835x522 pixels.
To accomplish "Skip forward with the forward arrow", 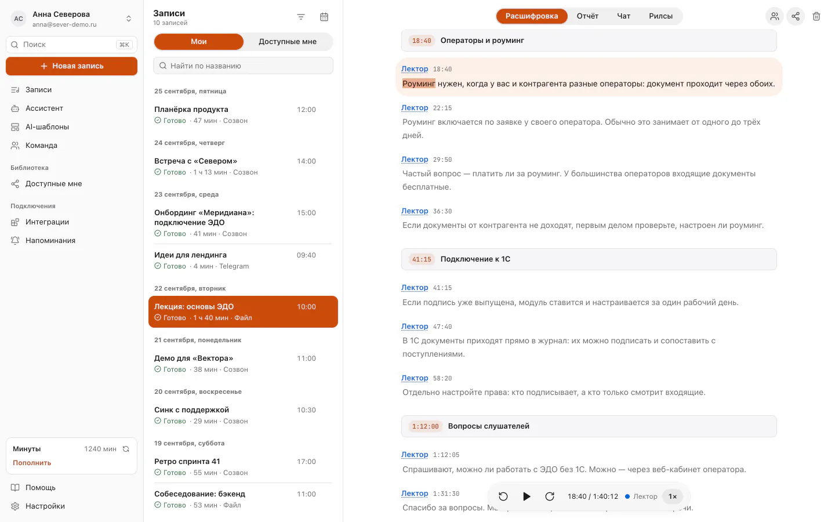I will (550, 496).
